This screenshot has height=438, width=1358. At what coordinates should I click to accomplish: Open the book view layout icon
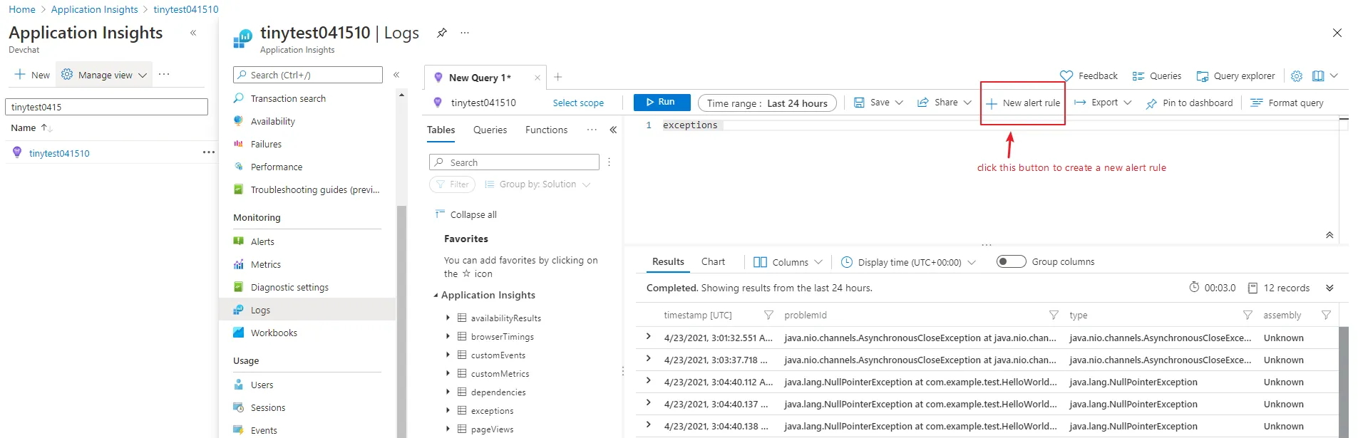(1318, 75)
